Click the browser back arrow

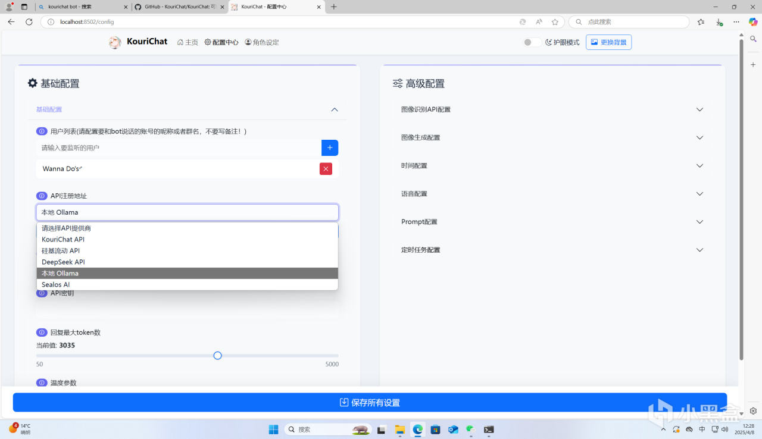11,21
